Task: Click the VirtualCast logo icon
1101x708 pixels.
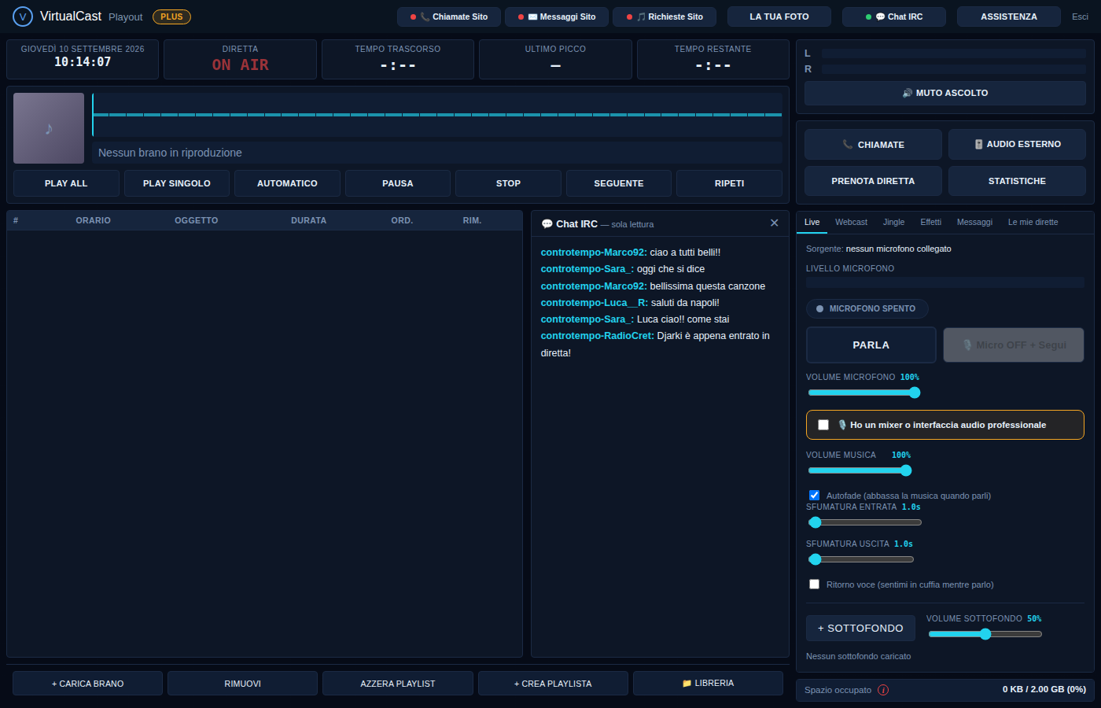Action: pos(23,17)
